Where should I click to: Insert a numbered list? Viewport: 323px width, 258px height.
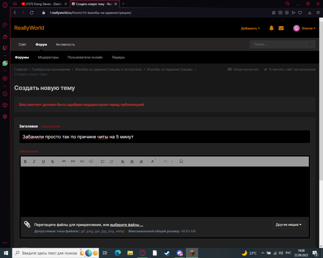[x=111, y=162]
